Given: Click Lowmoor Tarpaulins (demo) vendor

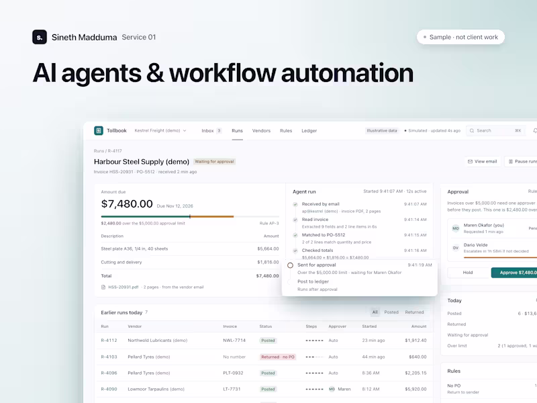Looking at the screenshot, I should pyautogui.click(x=156, y=390).
